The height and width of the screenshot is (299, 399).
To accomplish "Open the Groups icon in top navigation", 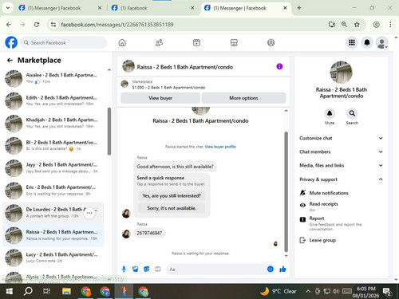I will (271, 42).
